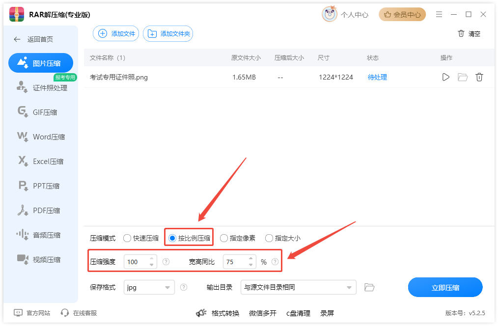
Task: Open 微信多开 tool
Action: click(263, 313)
